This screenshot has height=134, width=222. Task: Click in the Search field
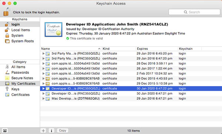pyautogui.click(x=194, y=12)
